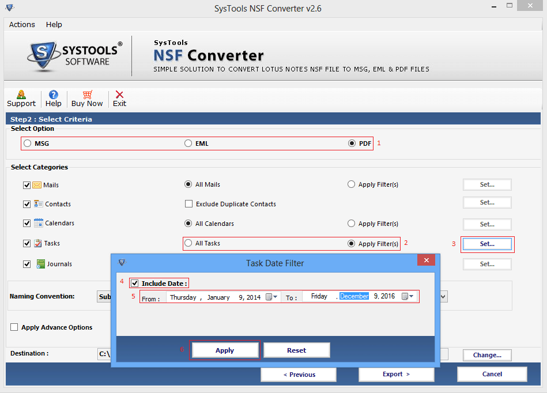This screenshot has height=393, width=547.
Task: Click the Help question mark icon
Action: point(54,95)
